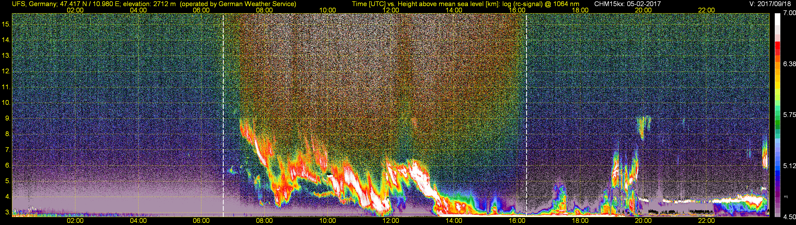Select the 12:00 label on the bottom axis
The image size is (796, 225).
click(x=391, y=221)
